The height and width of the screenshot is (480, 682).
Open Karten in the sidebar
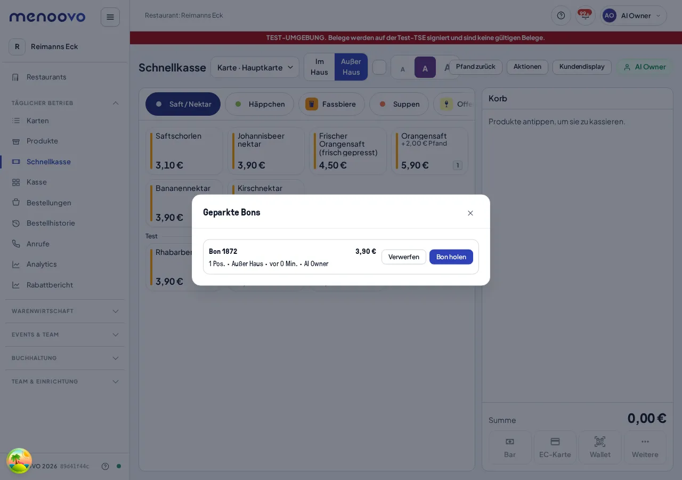tap(64, 121)
